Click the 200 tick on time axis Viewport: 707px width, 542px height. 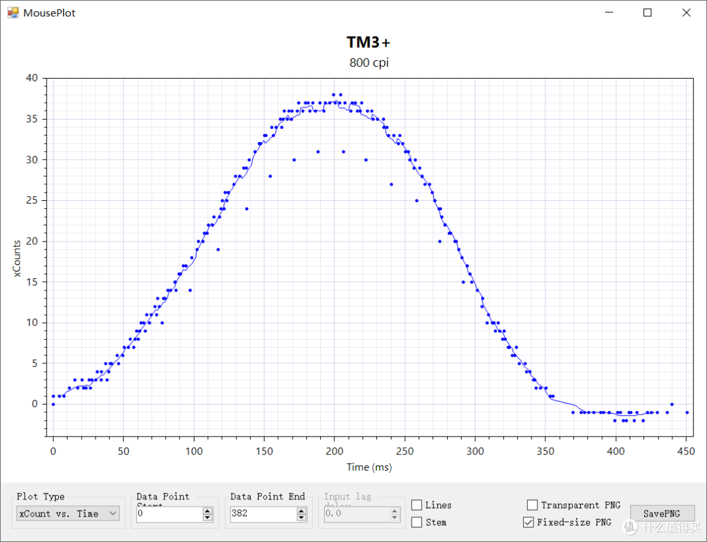(x=334, y=452)
